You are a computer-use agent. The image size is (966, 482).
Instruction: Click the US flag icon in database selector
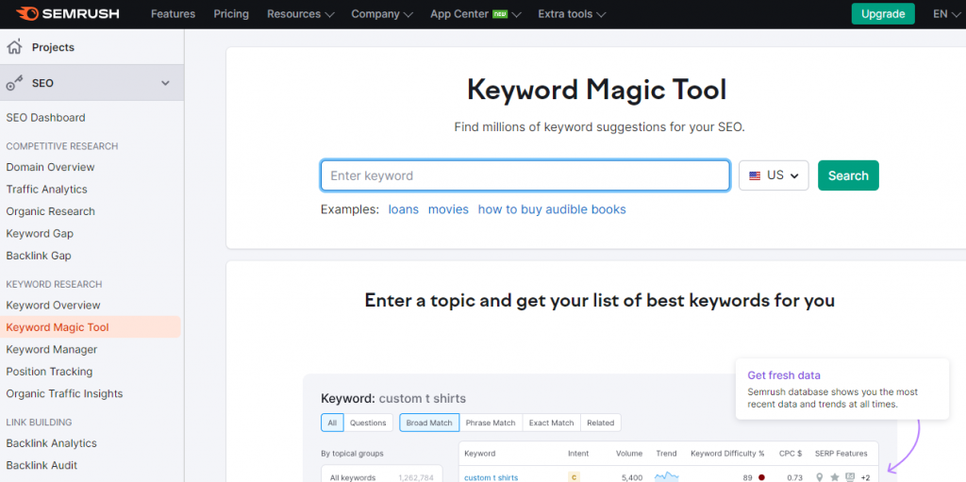pos(755,175)
